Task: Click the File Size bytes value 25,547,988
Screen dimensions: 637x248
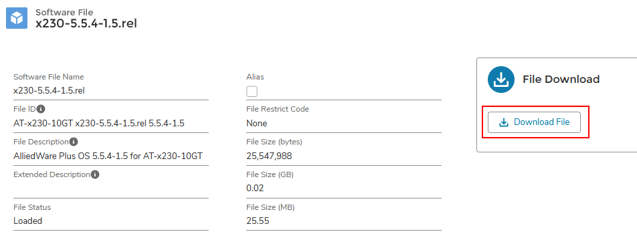Action: pyautogui.click(x=269, y=156)
